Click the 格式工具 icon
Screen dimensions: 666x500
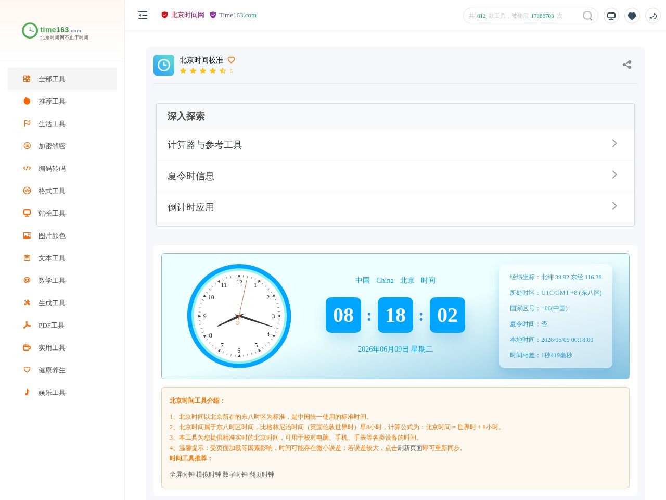point(27,191)
